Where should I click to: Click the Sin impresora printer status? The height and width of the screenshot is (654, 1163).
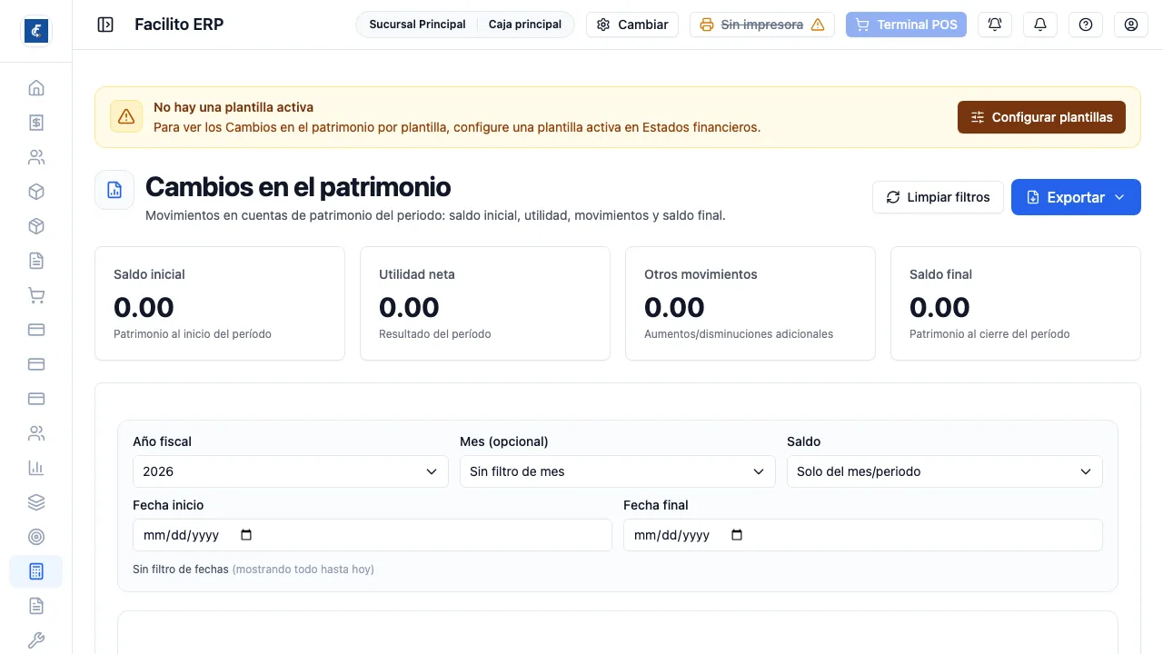(x=762, y=25)
